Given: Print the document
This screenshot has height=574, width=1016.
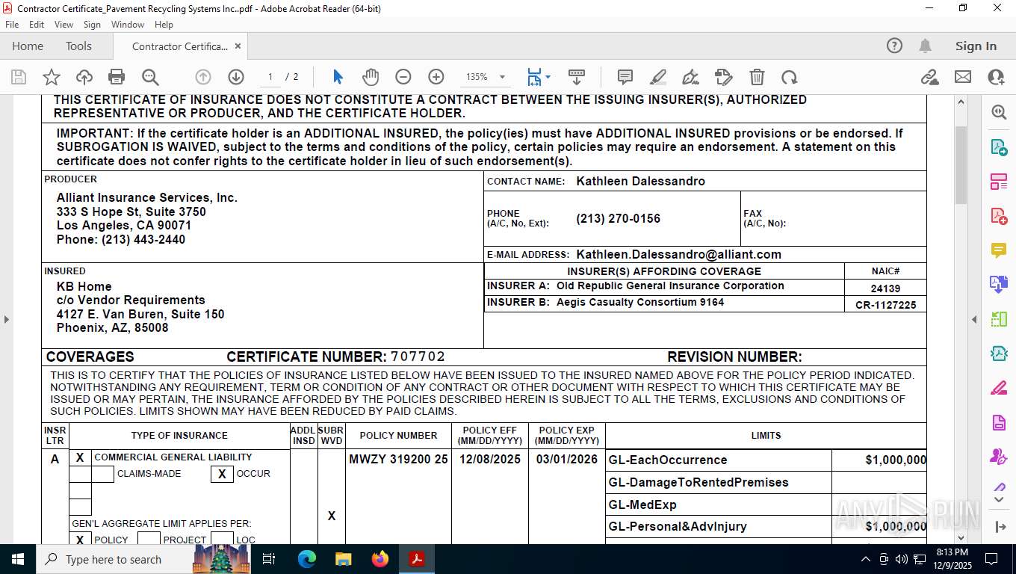Looking at the screenshot, I should point(117,77).
